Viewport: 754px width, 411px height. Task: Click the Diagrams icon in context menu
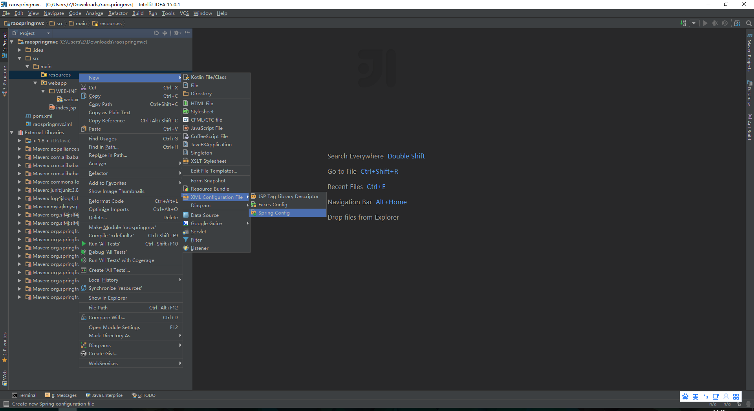click(84, 346)
